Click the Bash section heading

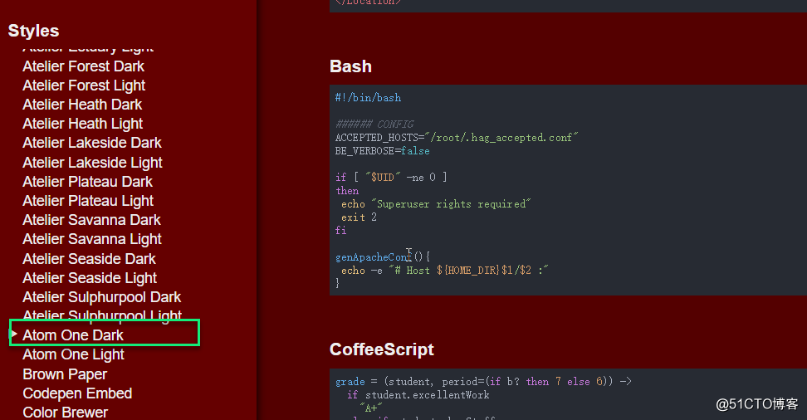click(350, 66)
